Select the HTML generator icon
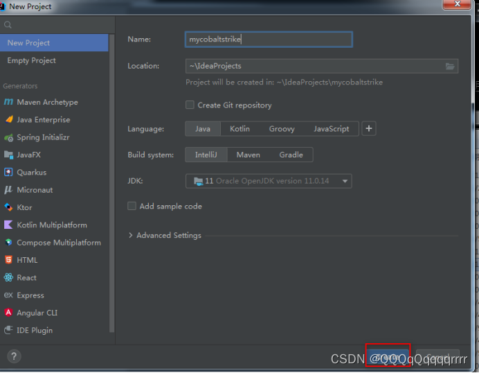The height and width of the screenshot is (373, 479). [8, 260]
